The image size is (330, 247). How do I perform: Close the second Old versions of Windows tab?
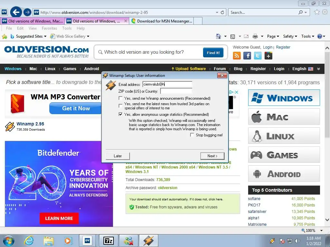pyautogui.click(x=125, y=21)
